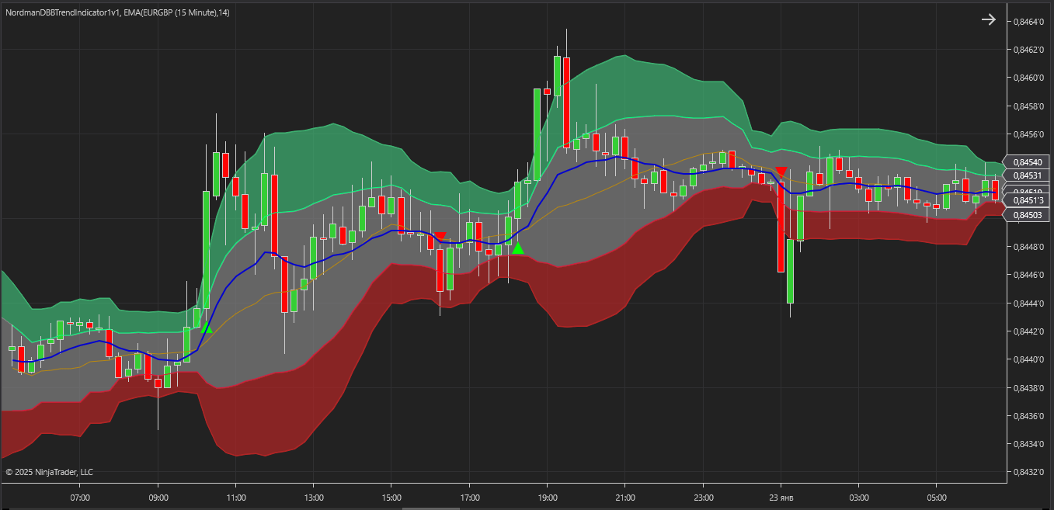This screenshot has height=510, width=1054.
Task: Select the 0,84503 price marker
Action: click(1027, 215)
